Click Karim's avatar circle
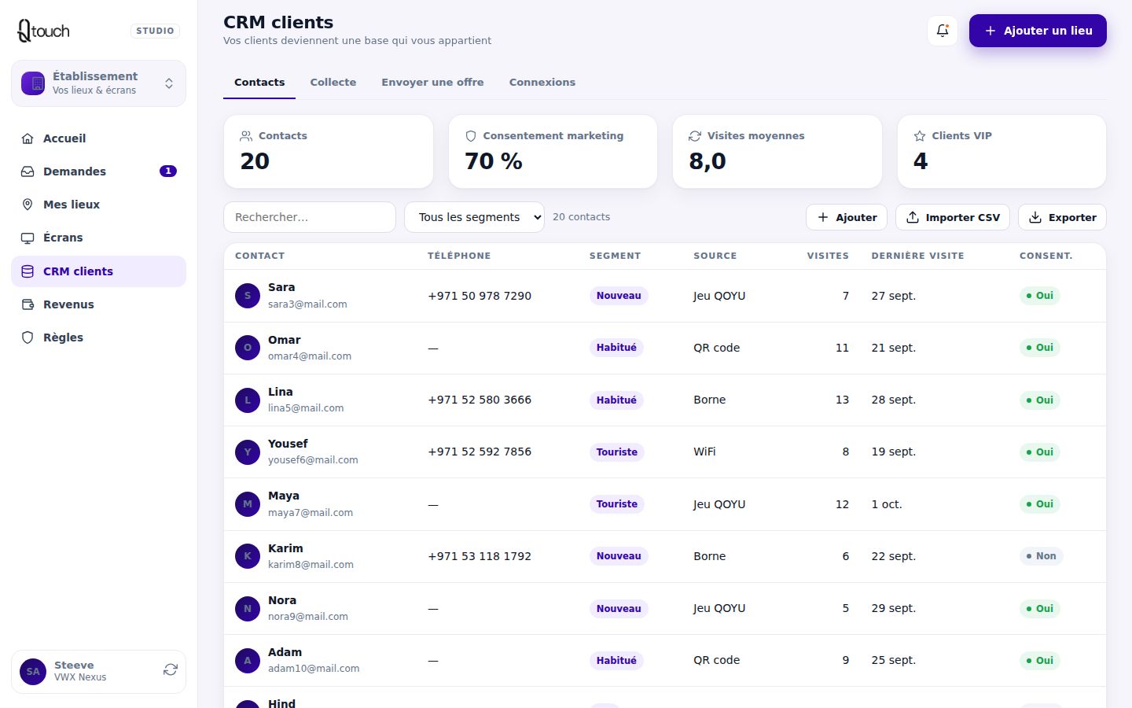 pyautogui.click(x=248, y=556)
